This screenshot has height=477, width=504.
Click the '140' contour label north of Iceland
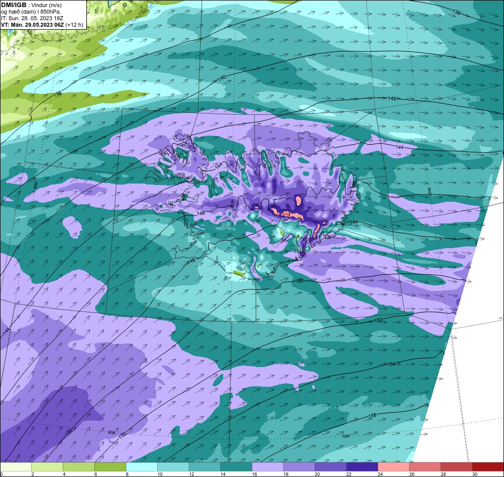coord(222,78)
